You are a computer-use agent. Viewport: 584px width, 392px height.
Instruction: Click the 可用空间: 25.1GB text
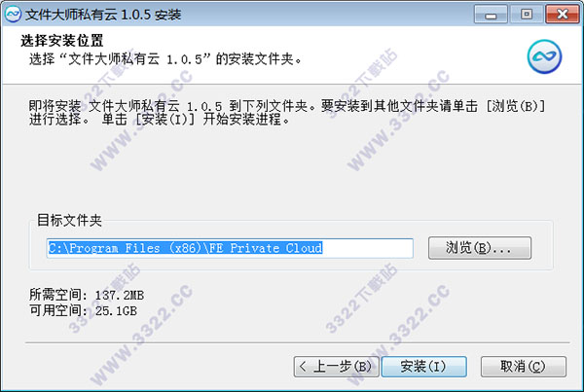coord(83,310)
